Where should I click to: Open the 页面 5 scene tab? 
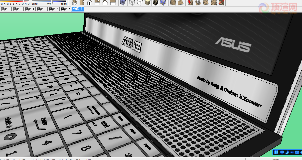pos(42,9)
